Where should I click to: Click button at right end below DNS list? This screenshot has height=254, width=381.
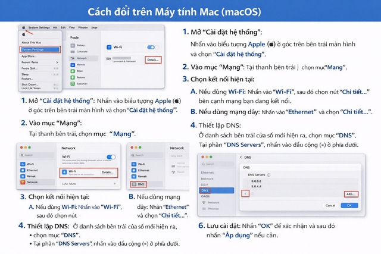click(351, 195)
